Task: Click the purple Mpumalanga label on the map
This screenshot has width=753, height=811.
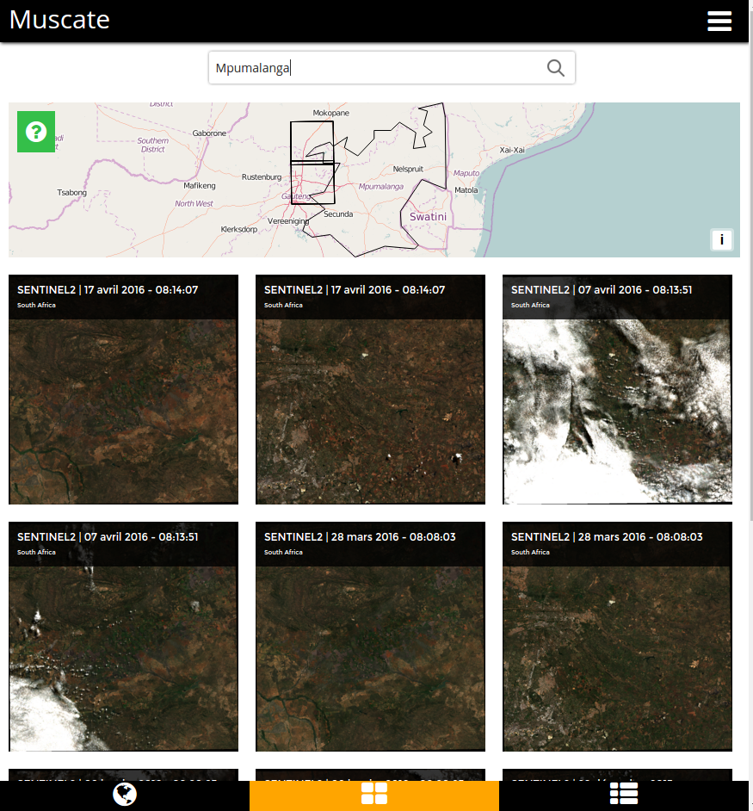Action: click(381, 187)
